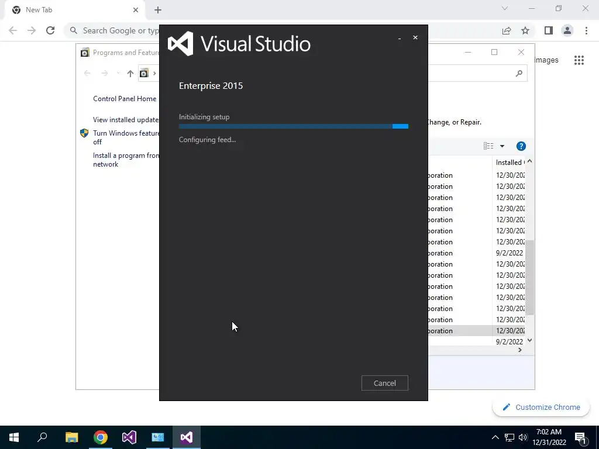Focus the Chrome address search box
Image resolution: width=599 pixels, height=449 pixels.
point(120,30)
